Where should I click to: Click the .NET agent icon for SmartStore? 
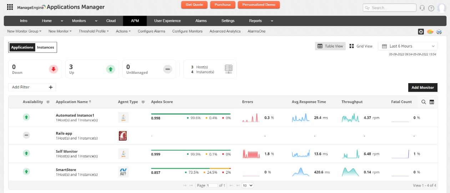pos(123,172)
